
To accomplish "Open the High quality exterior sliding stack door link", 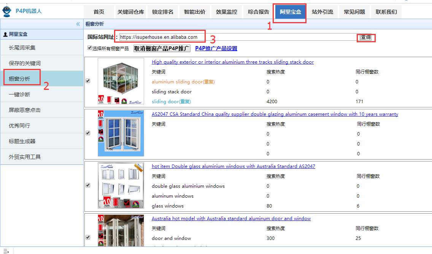I will [x=232, y=62].
